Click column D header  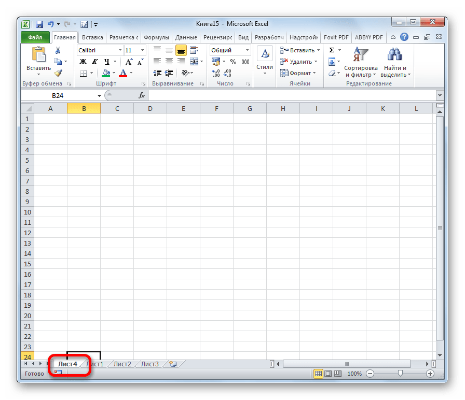(x=150, y=109)
